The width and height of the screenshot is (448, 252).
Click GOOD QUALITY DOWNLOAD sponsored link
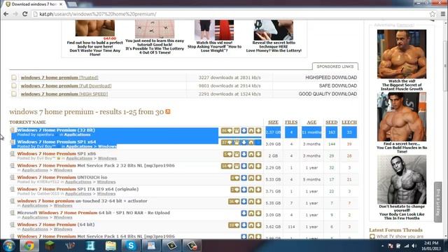coord(328,94)
